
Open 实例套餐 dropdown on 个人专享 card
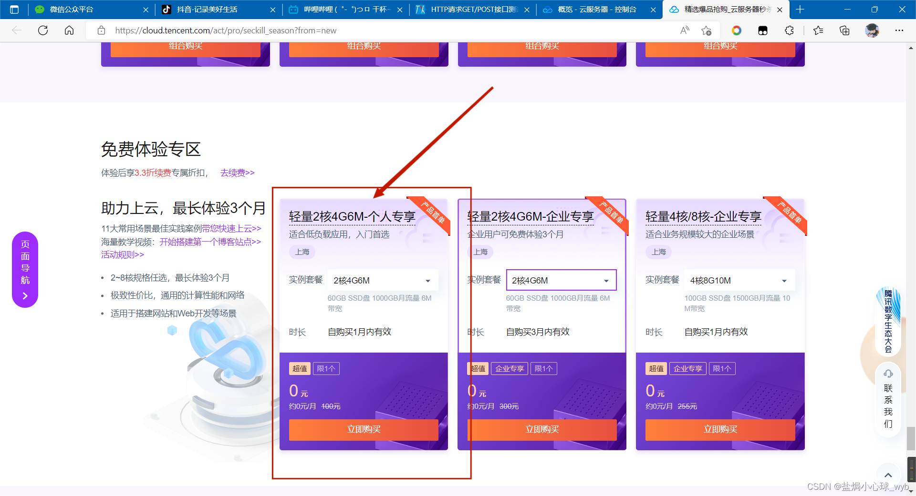383,280
